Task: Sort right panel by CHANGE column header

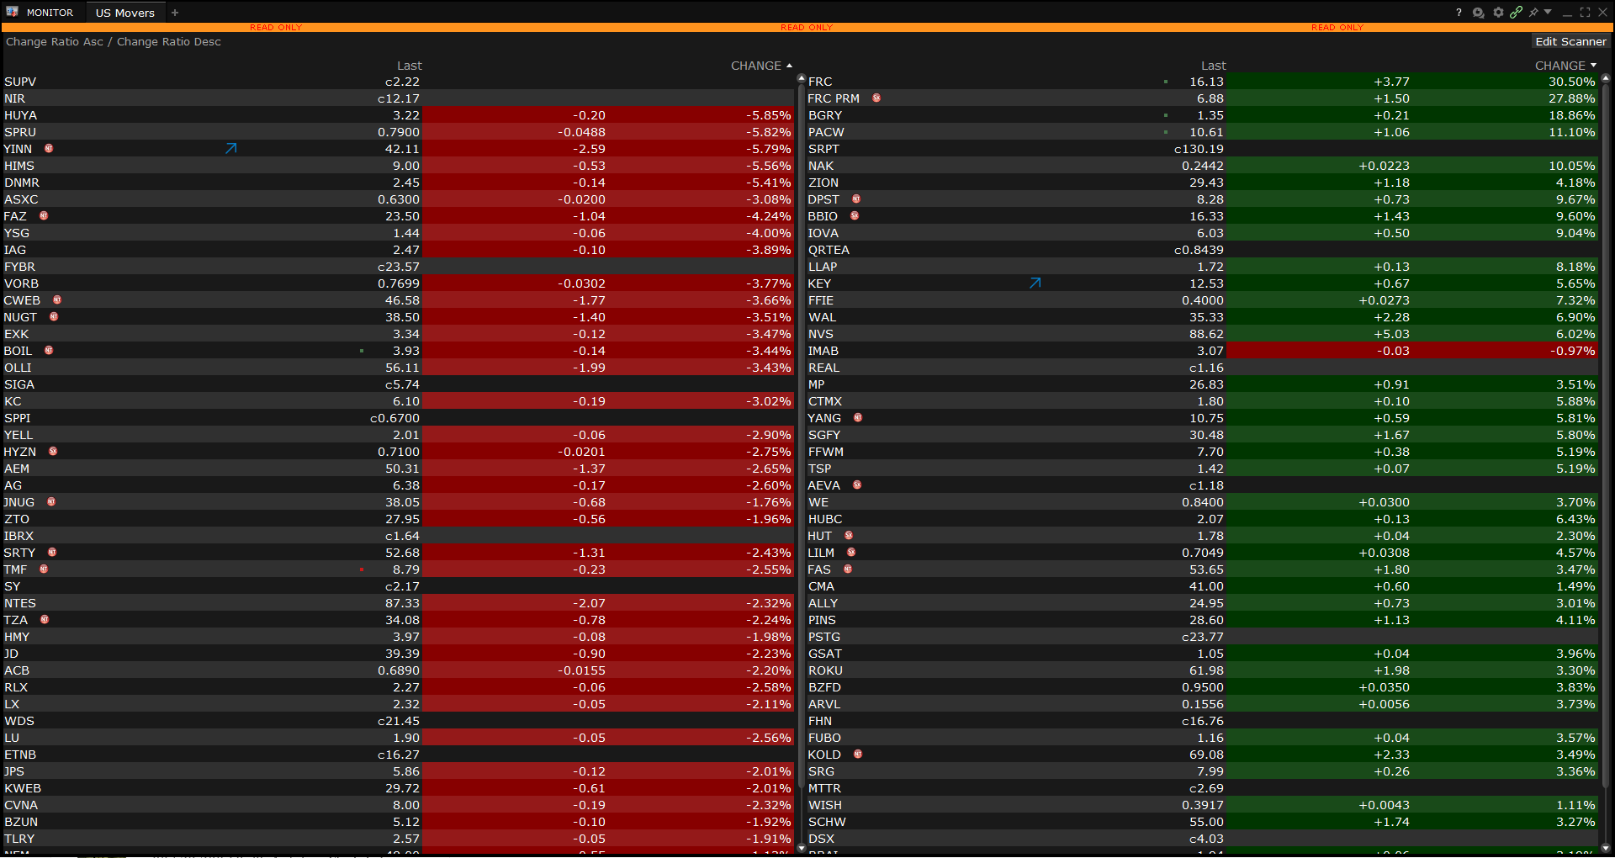Action: coord(1565,66)
